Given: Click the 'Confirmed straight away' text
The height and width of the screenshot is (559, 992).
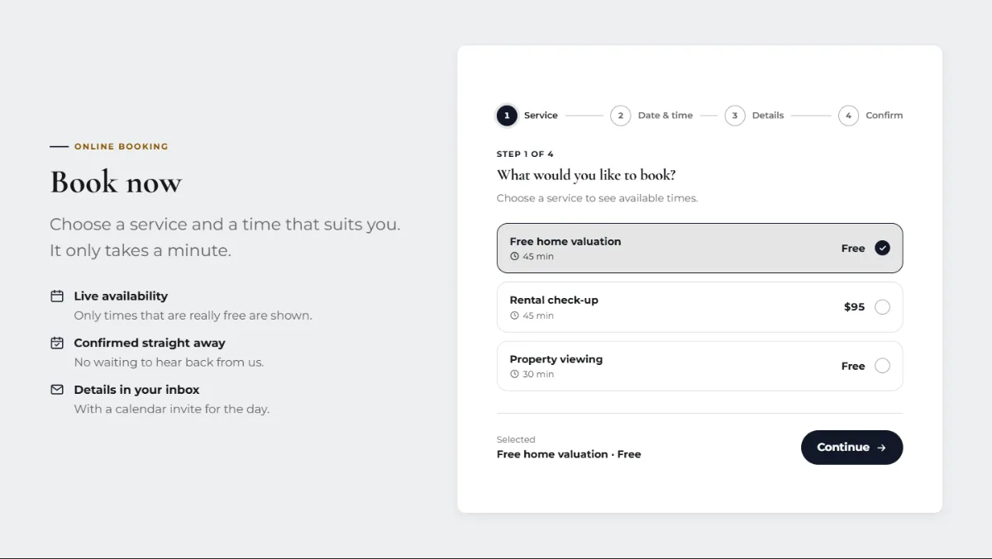Looking at the screenshot, I should (150, 343).
